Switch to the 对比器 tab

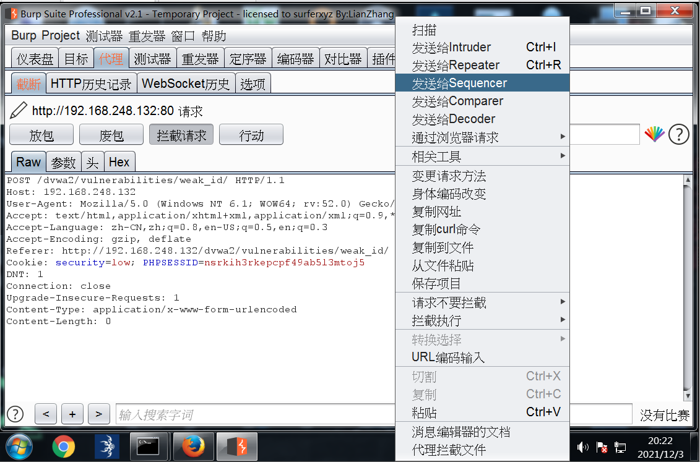[x=343, y=58]
